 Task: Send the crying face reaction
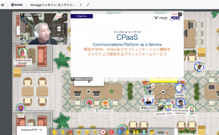tap(95, 132)
